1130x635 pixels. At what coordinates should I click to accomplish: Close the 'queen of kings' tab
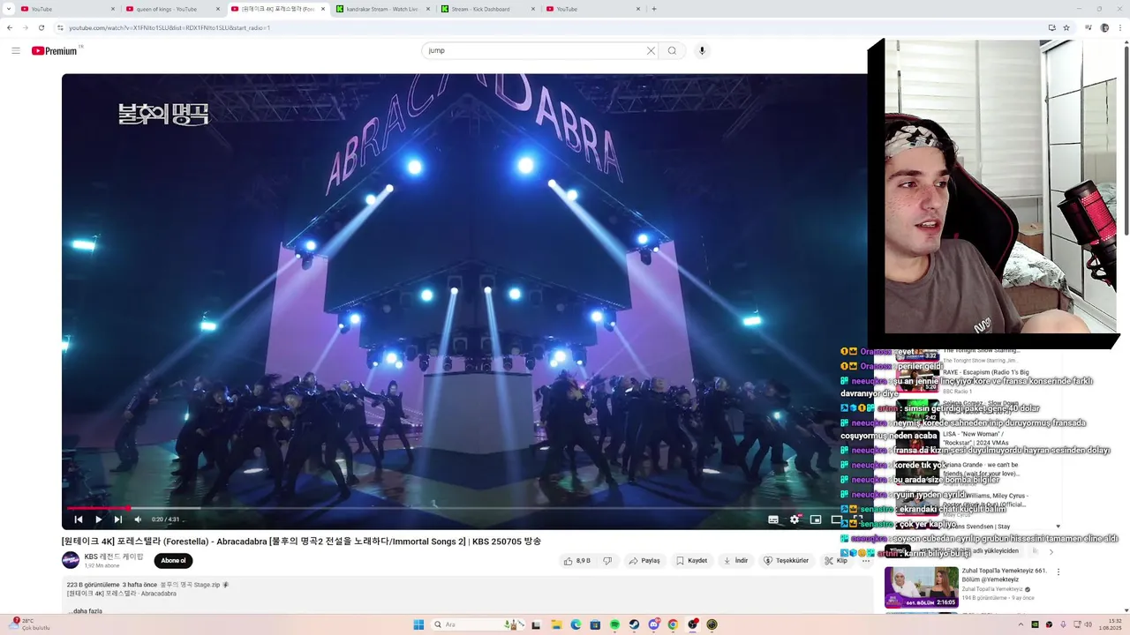pyautogui.click(x=218, y=9)
